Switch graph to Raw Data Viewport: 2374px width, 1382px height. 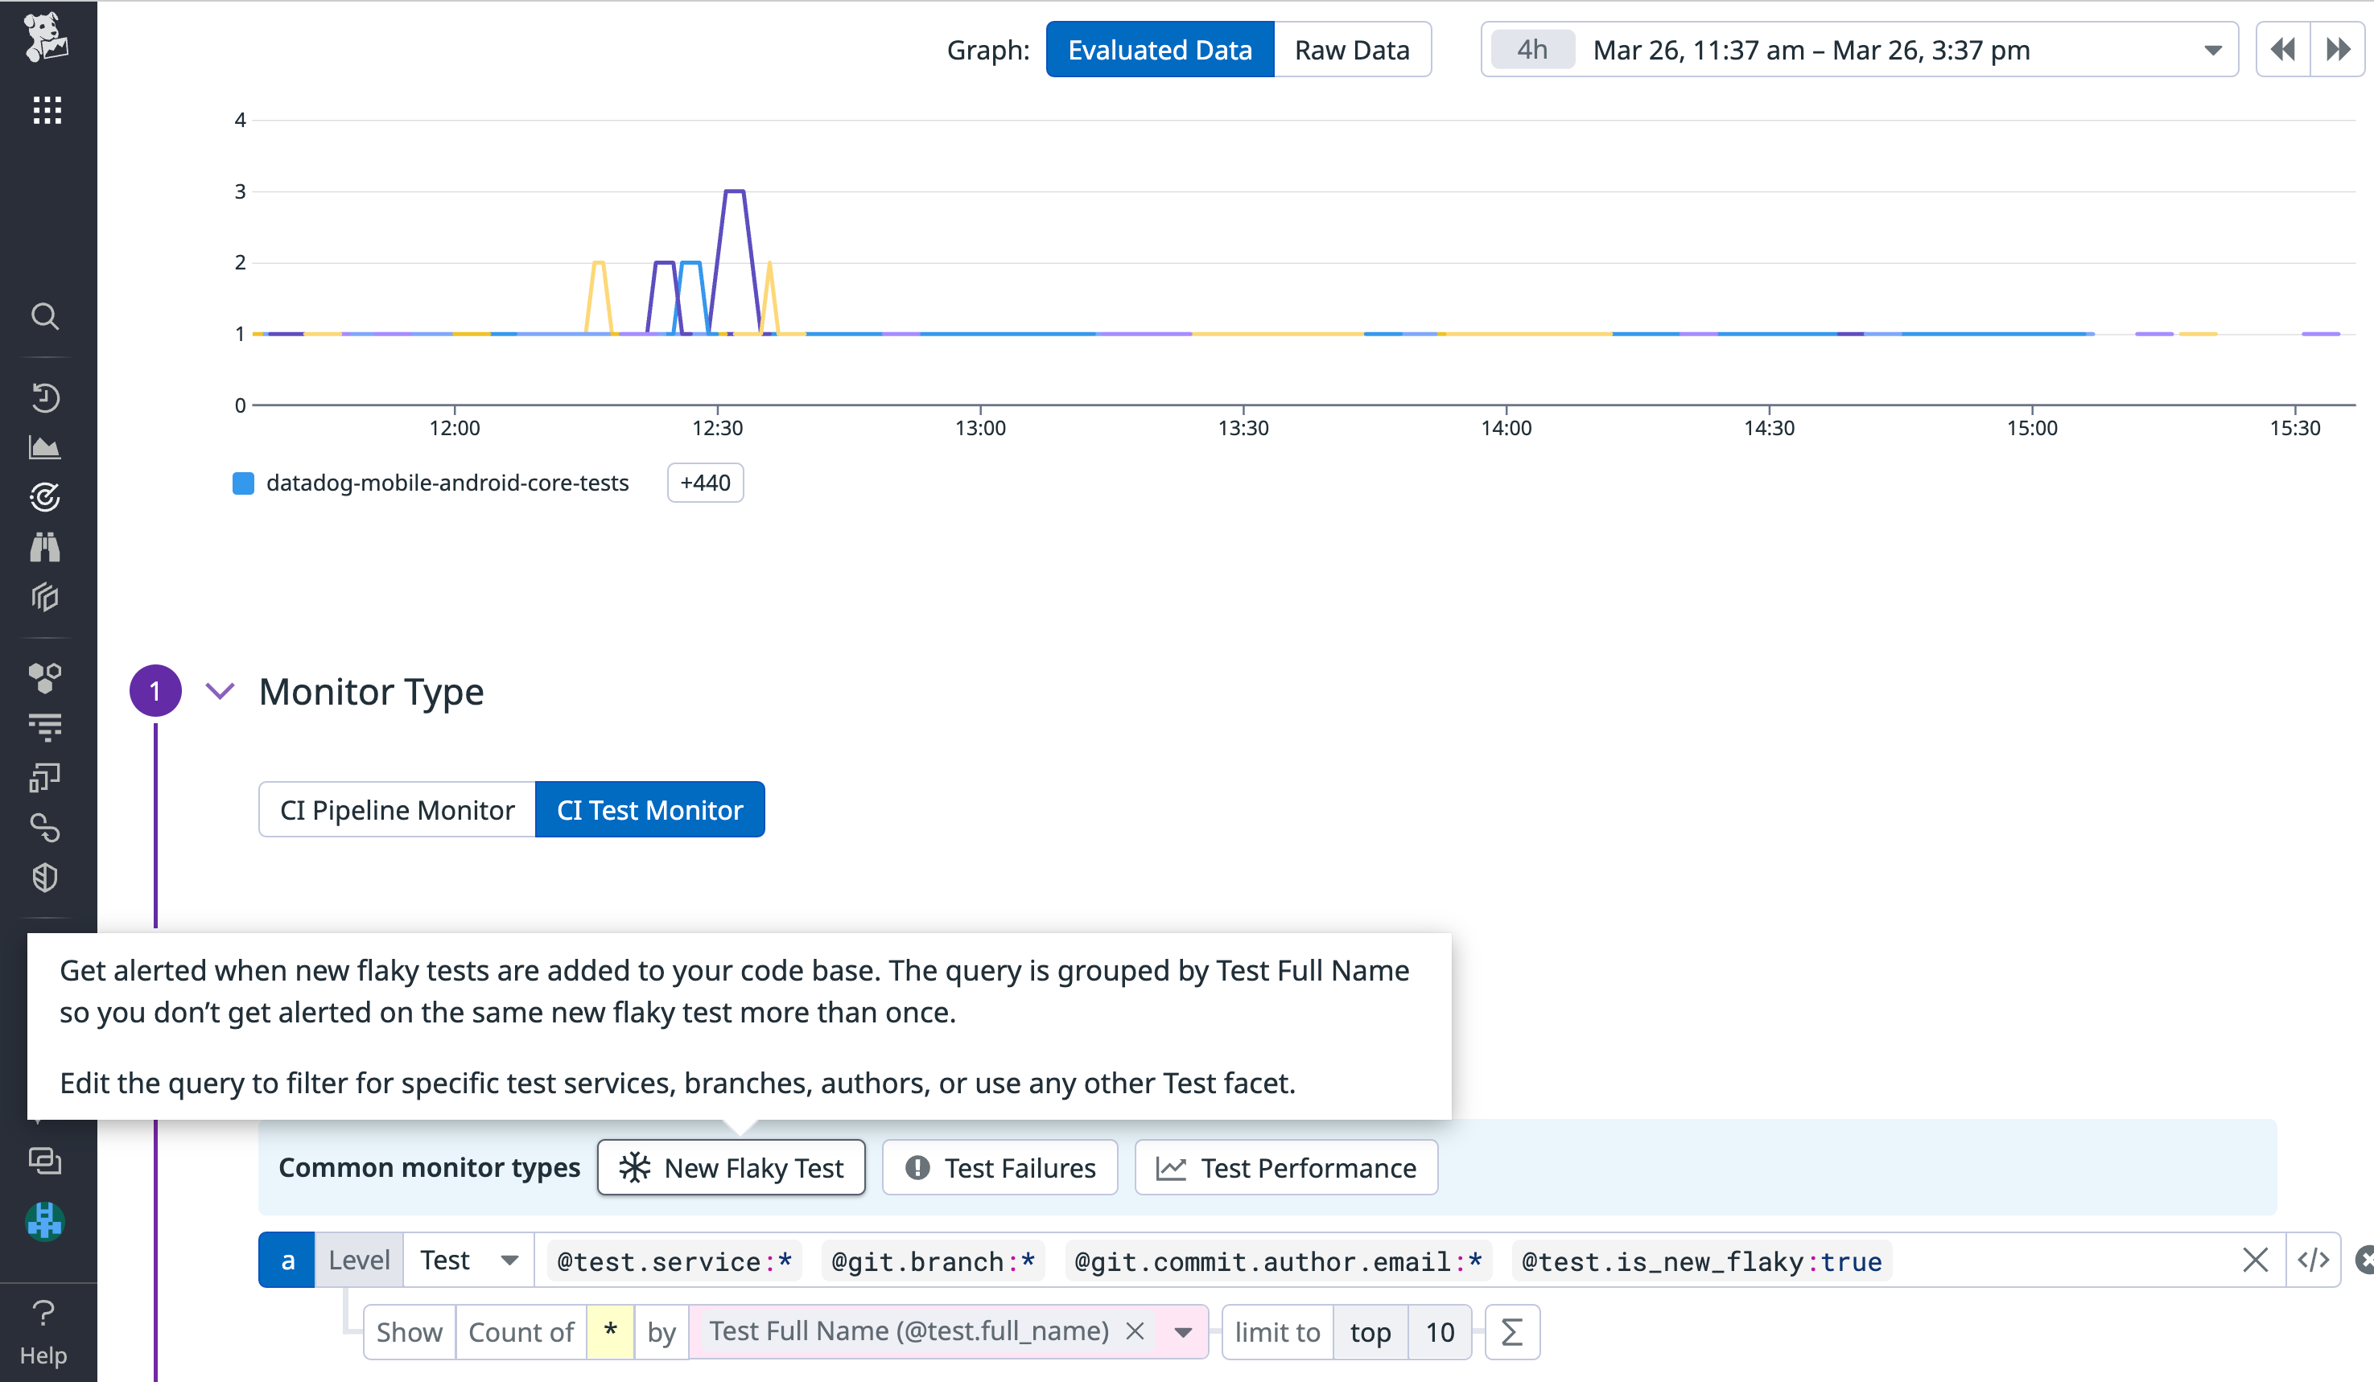[1352, 49]
